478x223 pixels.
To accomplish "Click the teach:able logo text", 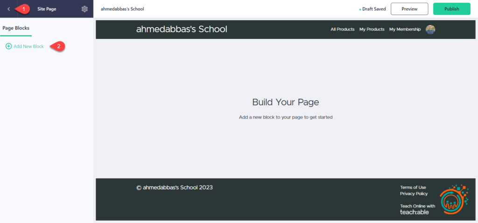I will (x=414, y=212).
